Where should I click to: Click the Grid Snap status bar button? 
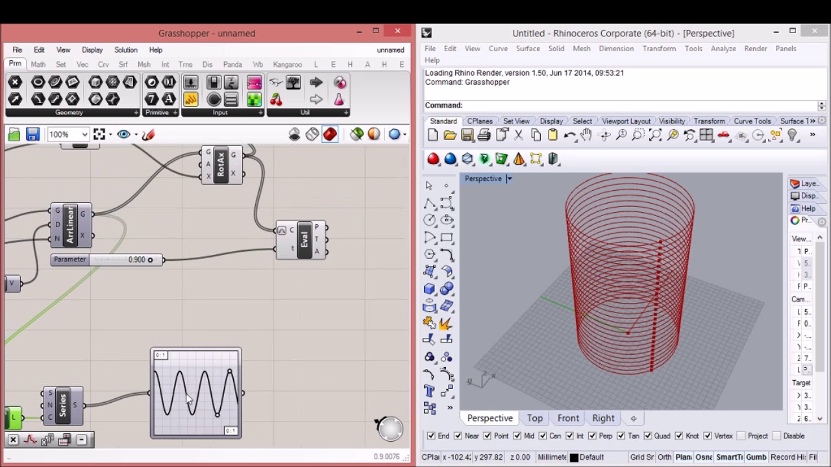[642, 457]
